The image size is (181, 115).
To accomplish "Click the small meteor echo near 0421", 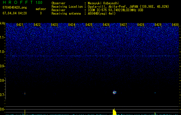I will 25,93.
